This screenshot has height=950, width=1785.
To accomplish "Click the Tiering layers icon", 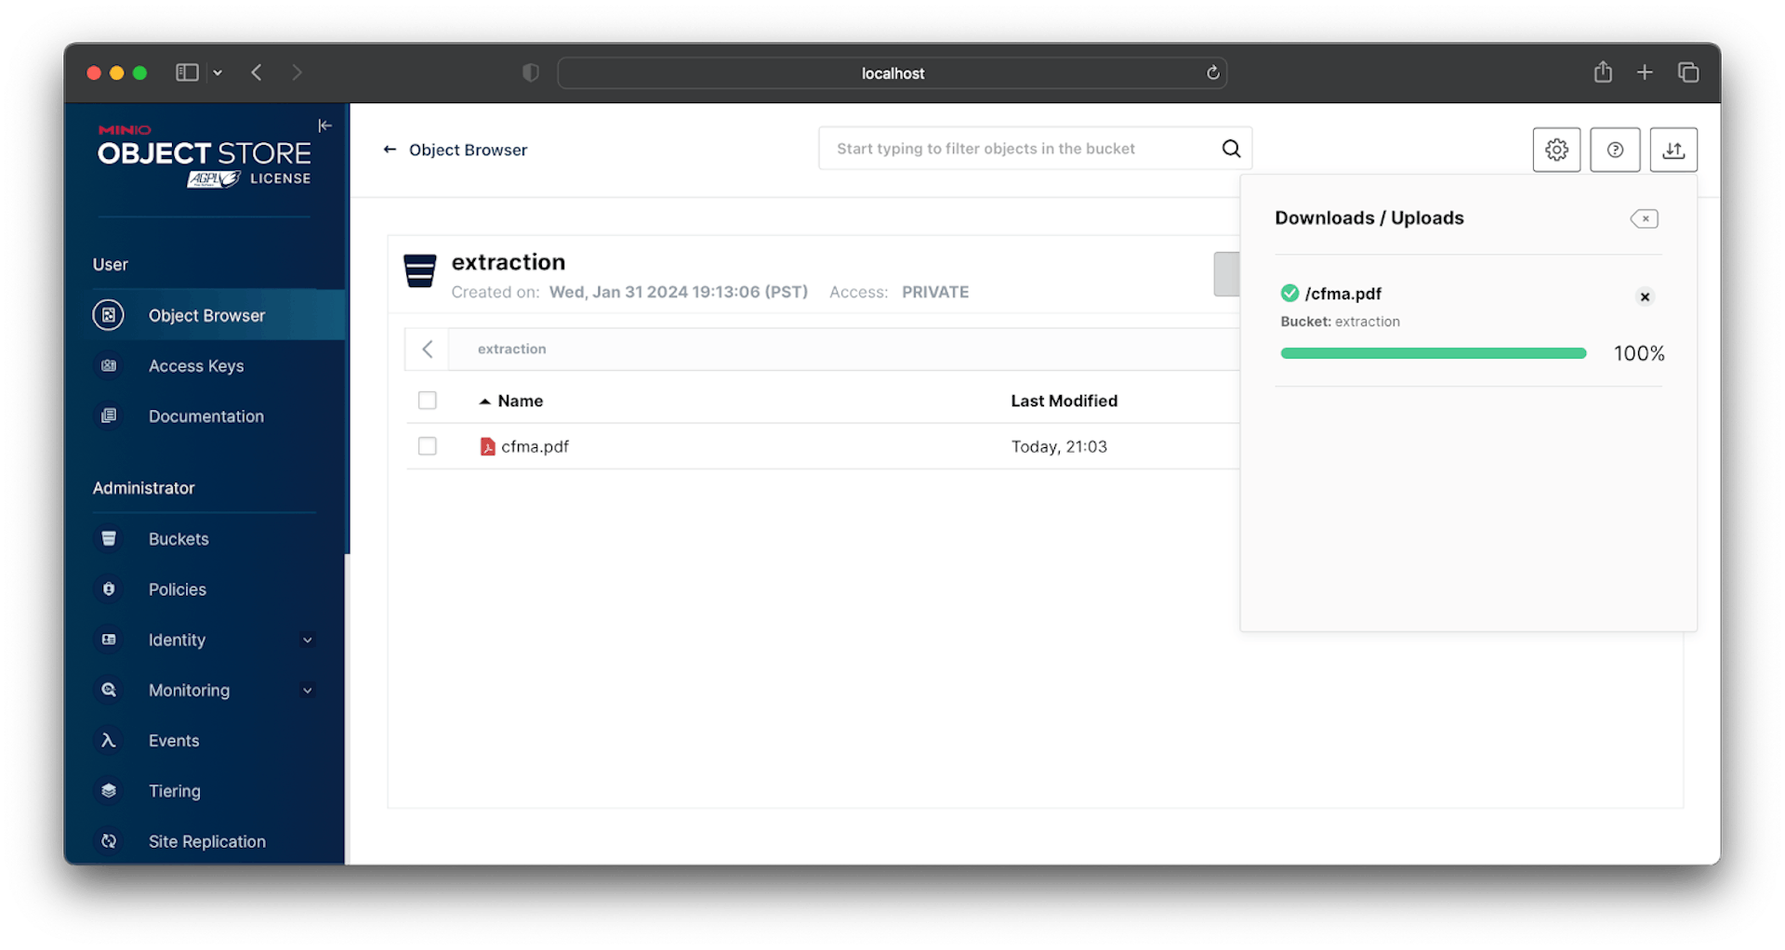I will point(109,790).
